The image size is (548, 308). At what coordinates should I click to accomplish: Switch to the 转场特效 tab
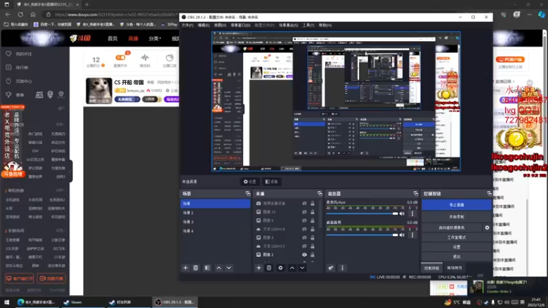coord(454,268)
